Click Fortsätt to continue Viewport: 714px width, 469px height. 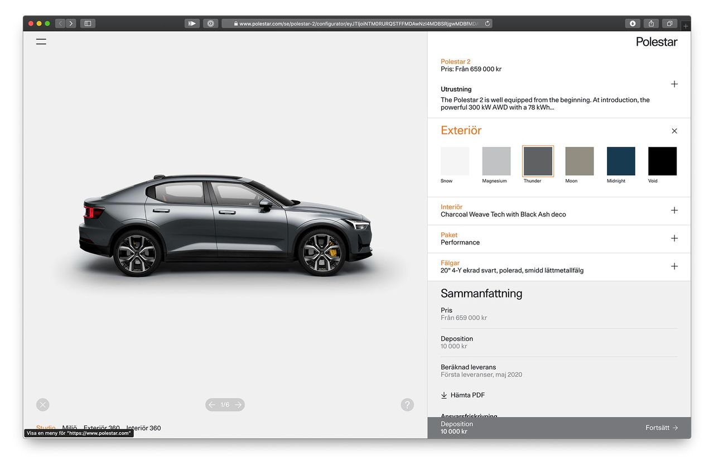click(x=662, y=428)
